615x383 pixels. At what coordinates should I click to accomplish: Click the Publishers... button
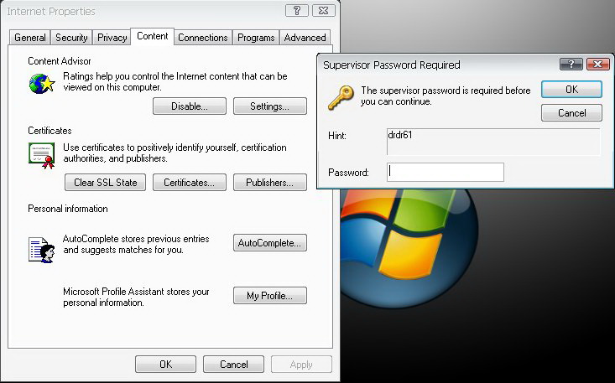point(270,183)
